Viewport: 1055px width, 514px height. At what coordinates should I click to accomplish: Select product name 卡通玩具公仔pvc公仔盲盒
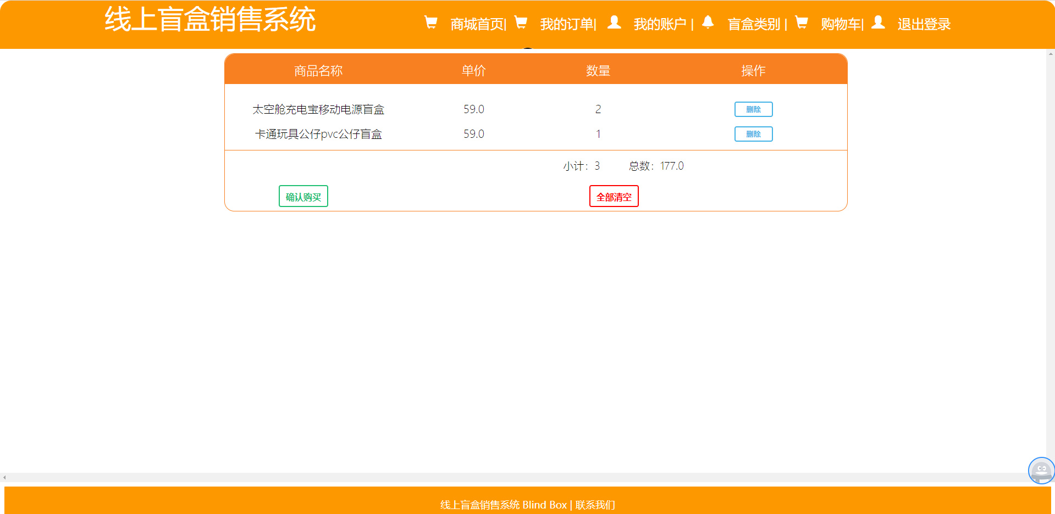point(318,134)
